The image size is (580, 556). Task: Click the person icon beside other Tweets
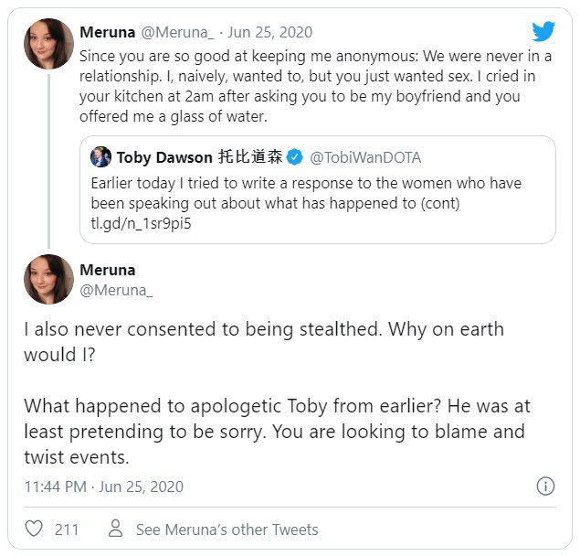(x=115, y=529)
